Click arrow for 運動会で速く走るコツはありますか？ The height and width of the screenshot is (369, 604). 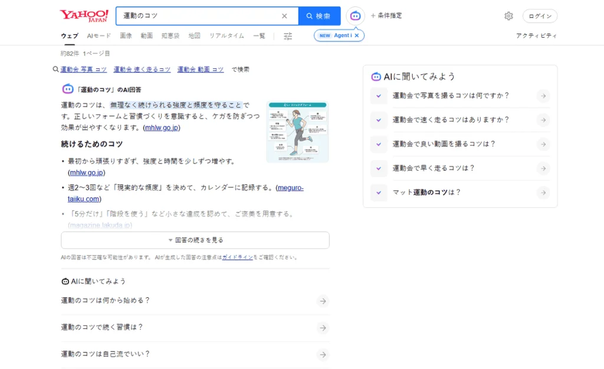coord(543,120)
